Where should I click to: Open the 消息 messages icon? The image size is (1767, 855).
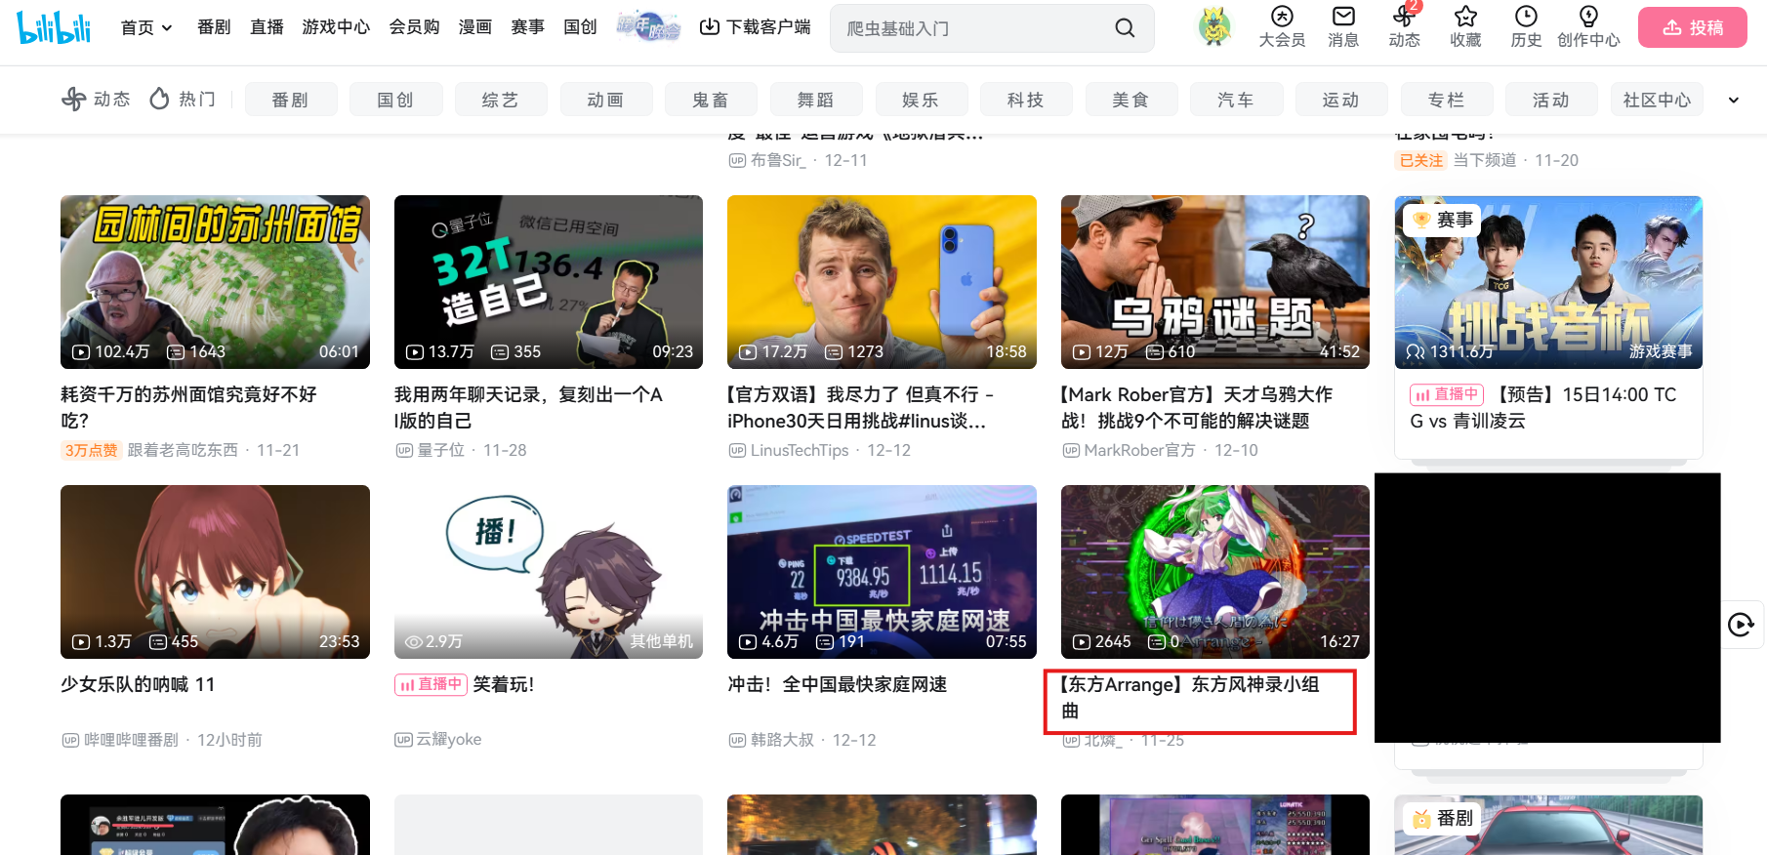click(x=1343, y=18)
